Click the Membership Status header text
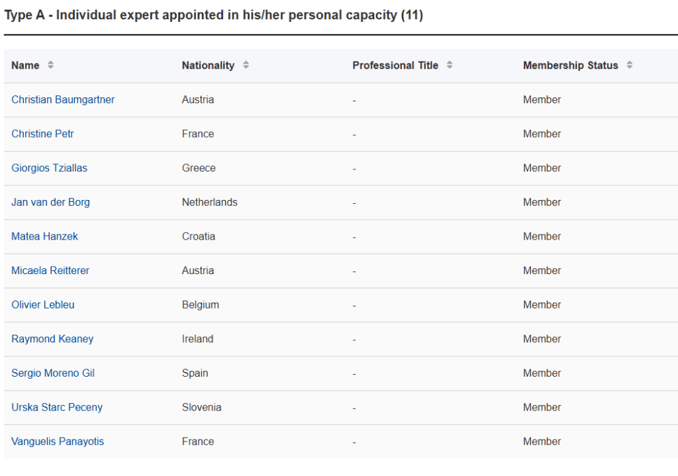678x476 pixels. click(570, 66)
